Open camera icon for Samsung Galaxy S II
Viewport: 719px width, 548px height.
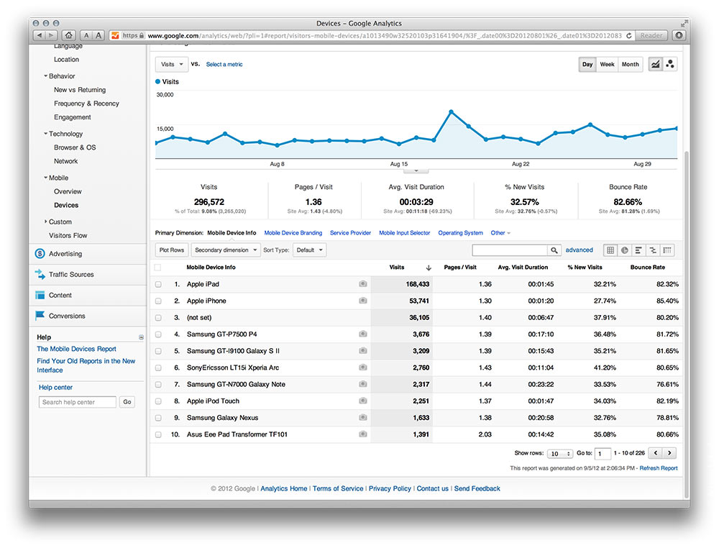pyautogui.click(x=362, y=350)
